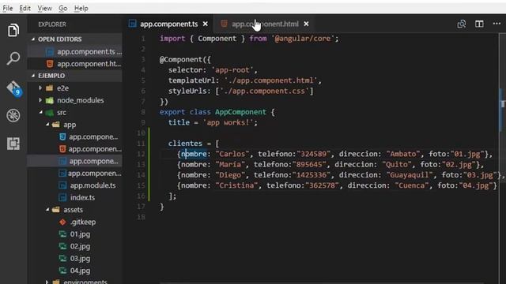Click './app.component.html' templateUrl string
The width and height of the screenshot is (506, 284).
(x=270, y=80)
